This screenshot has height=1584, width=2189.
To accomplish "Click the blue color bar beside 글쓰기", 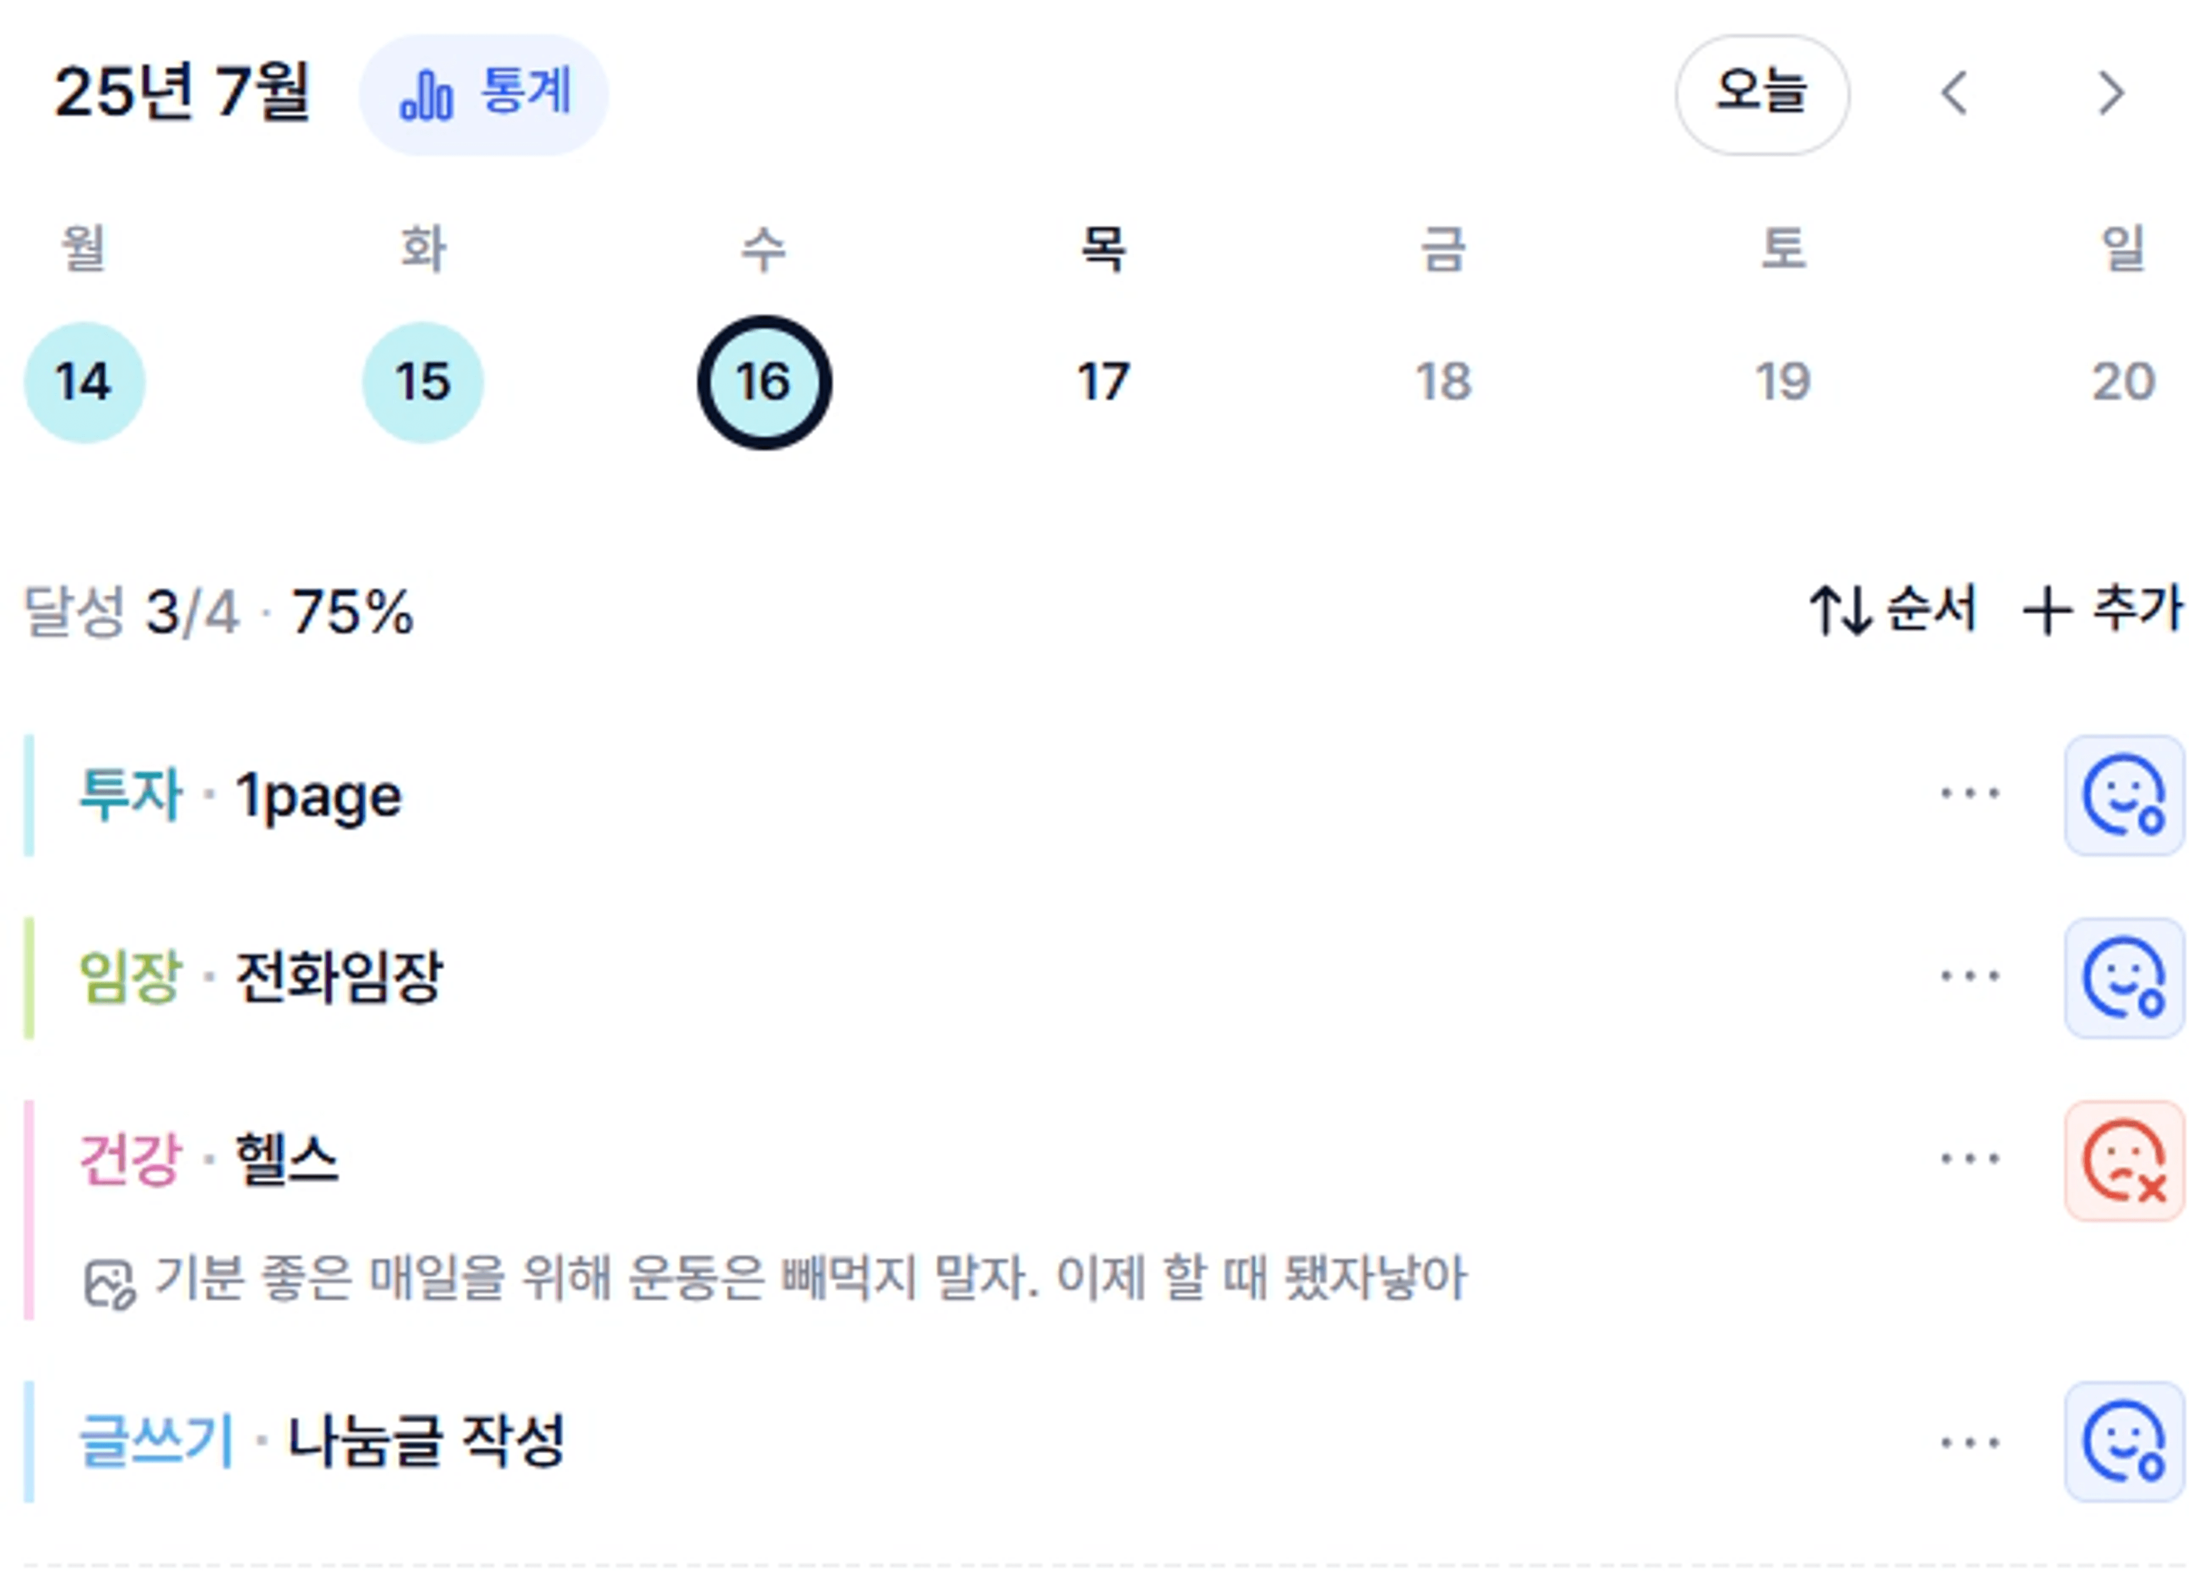I will tap(29, 1441).
